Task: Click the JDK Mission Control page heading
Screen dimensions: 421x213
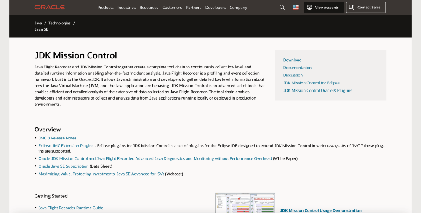Action: pos(75,55)
